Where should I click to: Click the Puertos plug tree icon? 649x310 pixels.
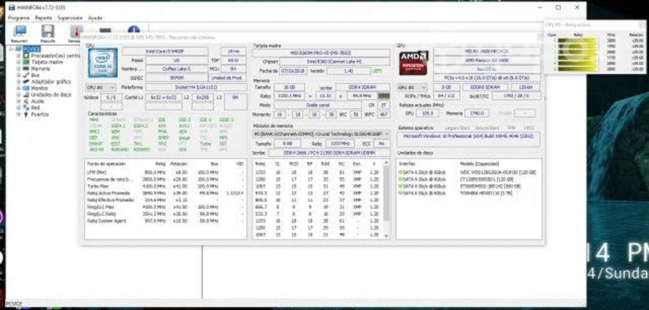click(27, 115)
